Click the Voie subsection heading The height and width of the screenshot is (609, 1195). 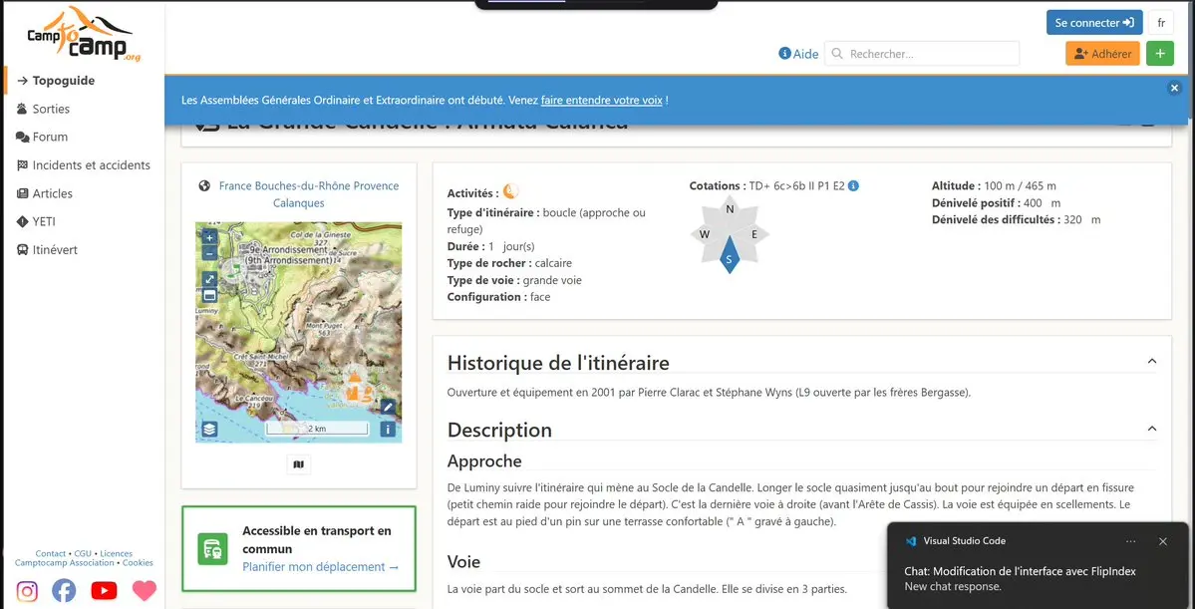464,562
